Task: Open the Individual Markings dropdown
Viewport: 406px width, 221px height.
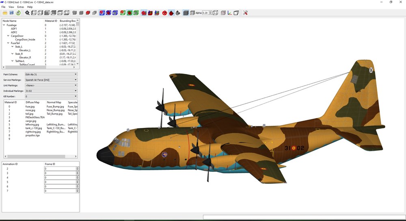Action: (51, 91)
